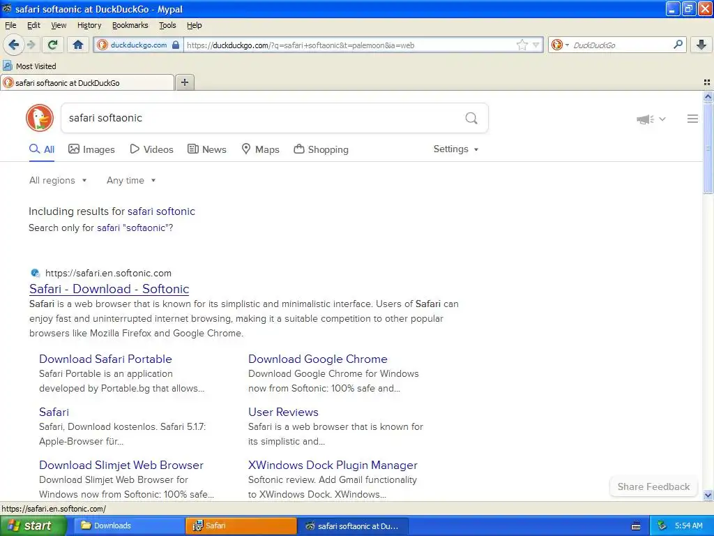Switch to Maps results
The width and height of the screenshot is (714, 536).
(261, 149)
